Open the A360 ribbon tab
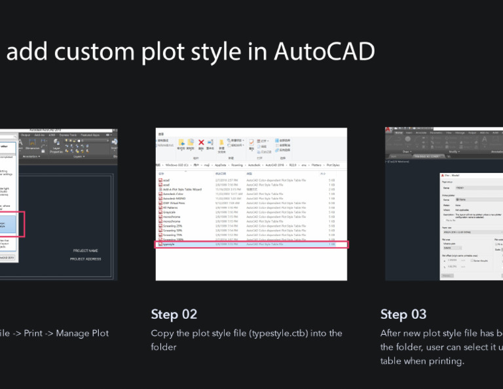This screenshot has width=503, height=389. 52,135
